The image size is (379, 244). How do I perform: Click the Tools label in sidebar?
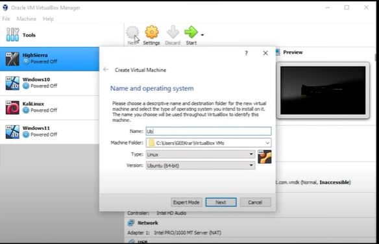29,35
